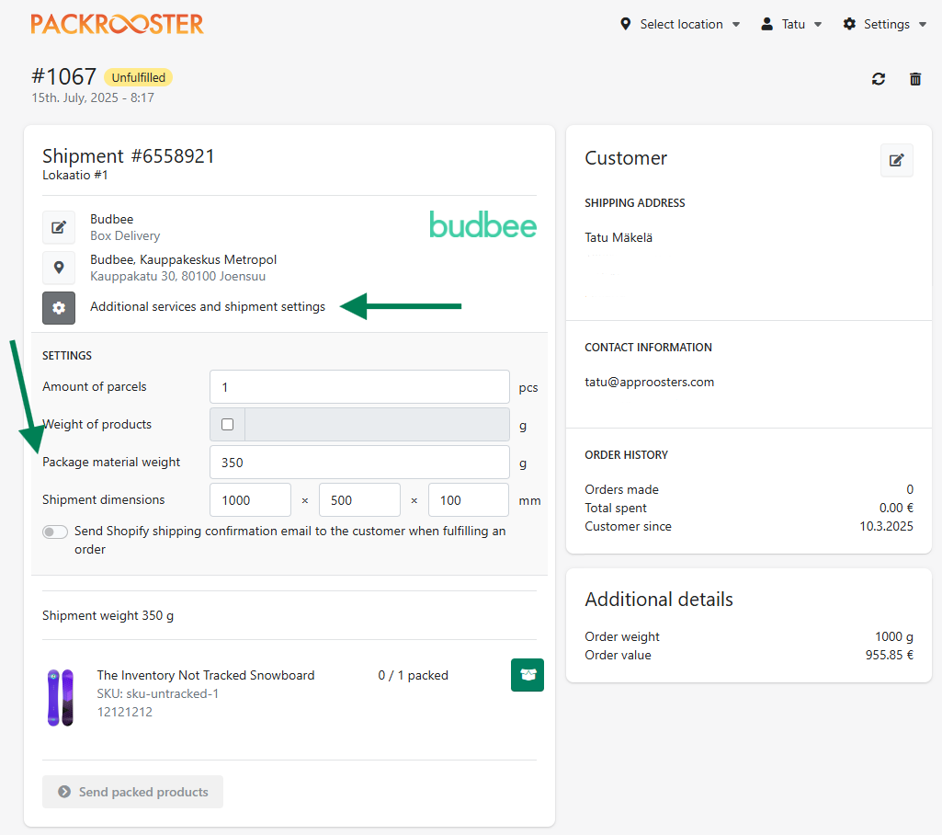Click the email tatu@approosters.com
Screen dimensions: 942x835
(650, 383)
